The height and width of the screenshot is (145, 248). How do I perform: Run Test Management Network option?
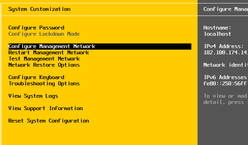pyautogui.click(x=44, y=59)
